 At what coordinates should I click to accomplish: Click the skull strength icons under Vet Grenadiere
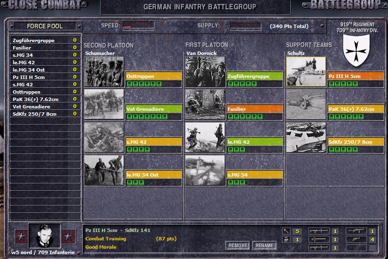[147, 117]
